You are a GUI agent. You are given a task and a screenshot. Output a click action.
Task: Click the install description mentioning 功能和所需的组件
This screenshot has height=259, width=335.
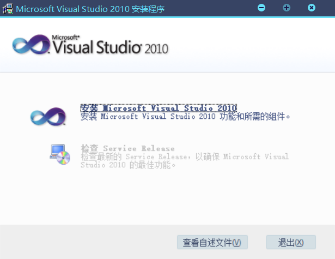[186, 116]
